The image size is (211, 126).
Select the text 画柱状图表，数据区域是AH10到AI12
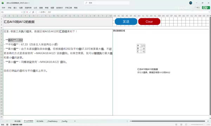pyautogui.click(x=154, y=72)
